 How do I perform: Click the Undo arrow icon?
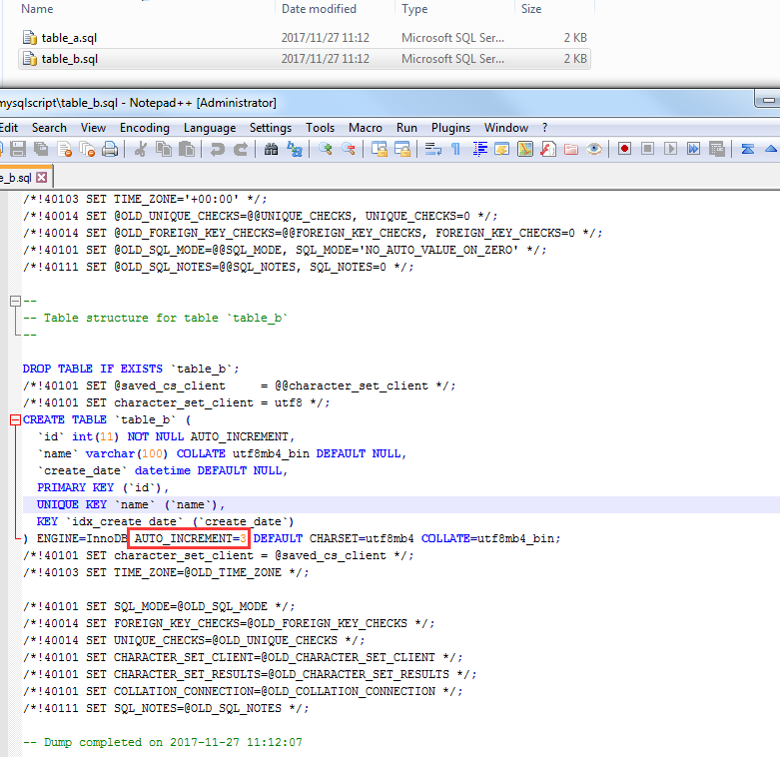[x=217, y=149]
